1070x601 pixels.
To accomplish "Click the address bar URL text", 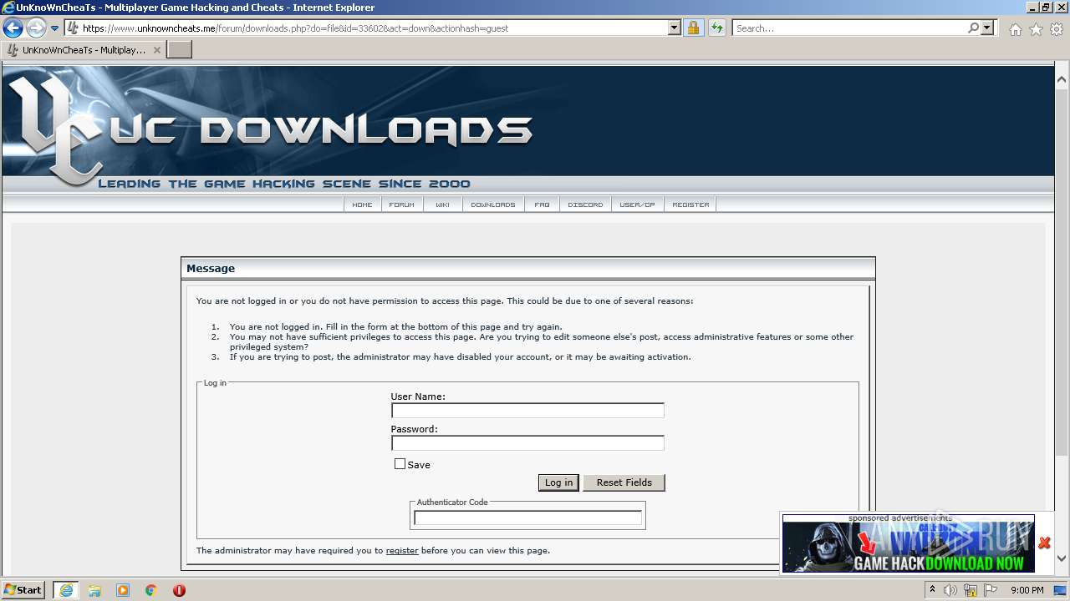I will coord(295,28).
